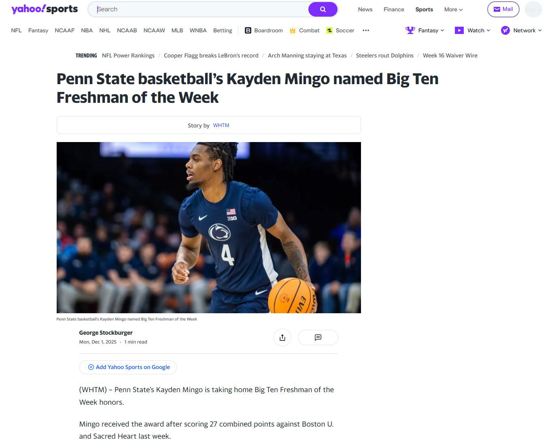Screen dimensions: 552x448
Task: Click the purple search magnifier button
Action: pyautogui.click(x=323, y=9)
